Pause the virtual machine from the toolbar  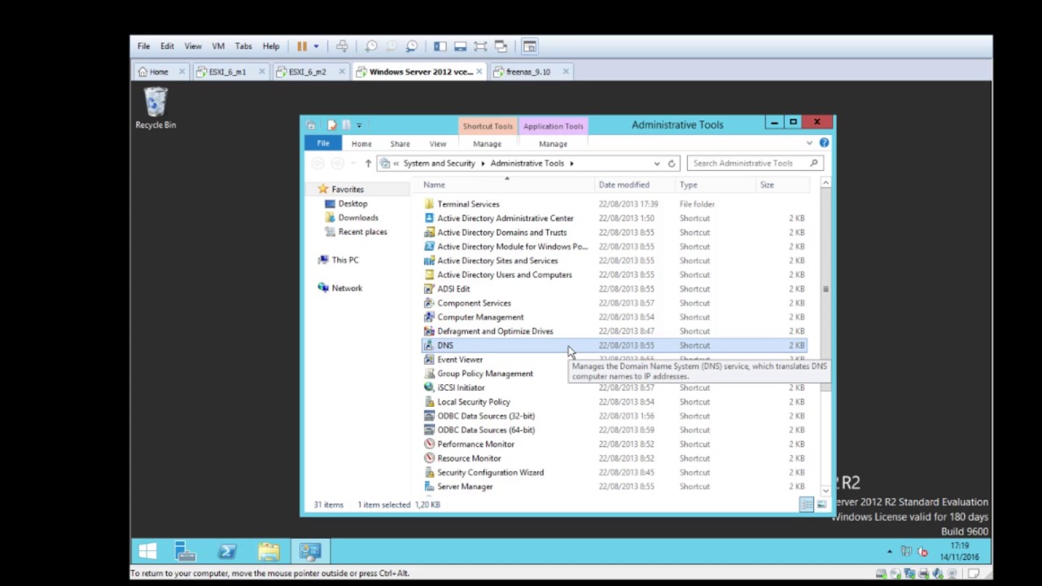(302, 46)
